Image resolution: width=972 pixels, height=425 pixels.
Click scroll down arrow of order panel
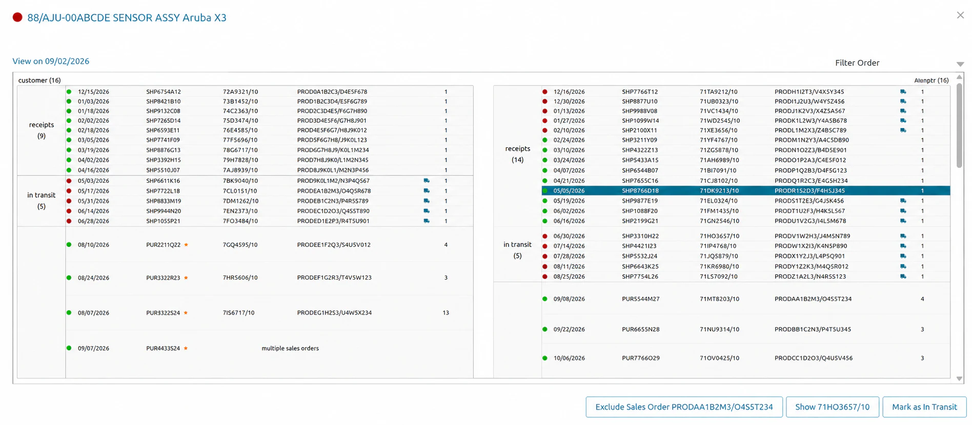pyautogui.click(x=959, y=379)
